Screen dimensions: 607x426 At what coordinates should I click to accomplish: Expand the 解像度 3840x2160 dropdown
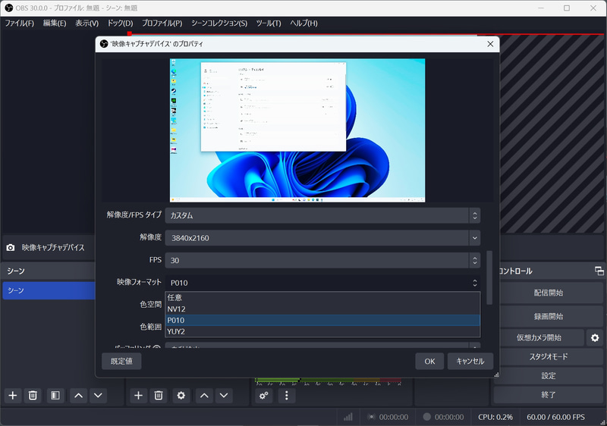[x=322, y=238]
